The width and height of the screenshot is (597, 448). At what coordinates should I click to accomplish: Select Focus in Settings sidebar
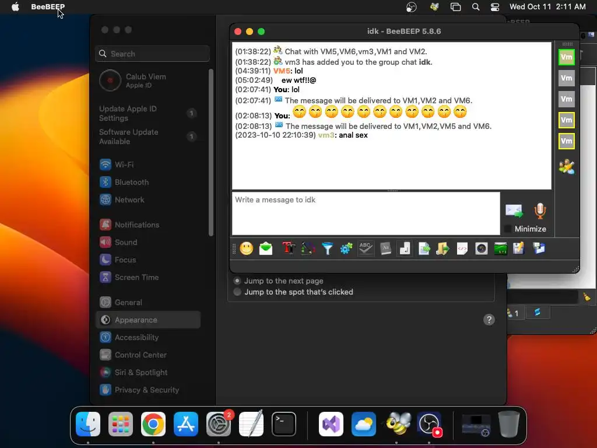148,260
